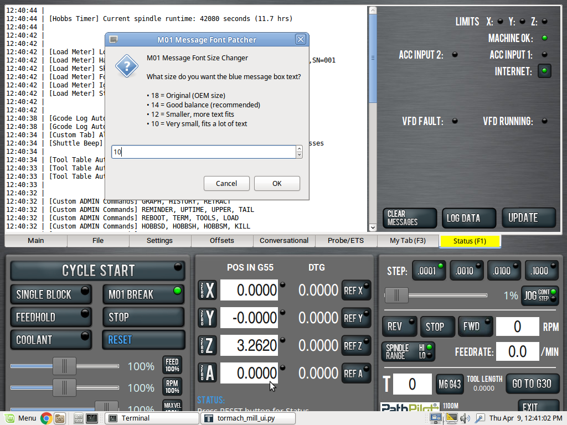Image resolution: width=567 pixels, height=425 pixels.
Task: Click the Zero Y axis button
Action: pyautogui.click(x=208, y=318)
